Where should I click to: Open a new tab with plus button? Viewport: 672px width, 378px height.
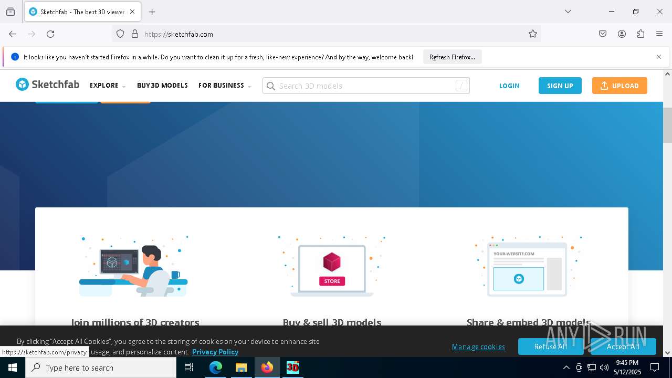pos(152,12)
